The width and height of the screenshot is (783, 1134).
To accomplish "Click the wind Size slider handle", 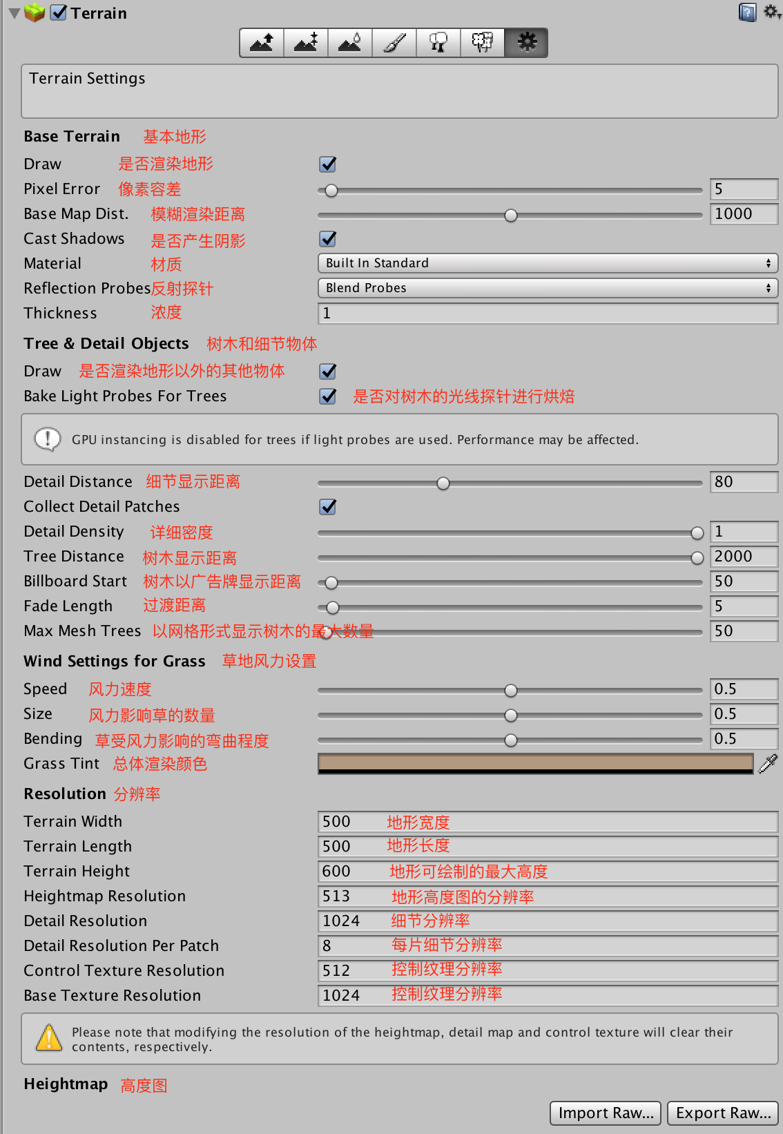I will pos(511,715).
